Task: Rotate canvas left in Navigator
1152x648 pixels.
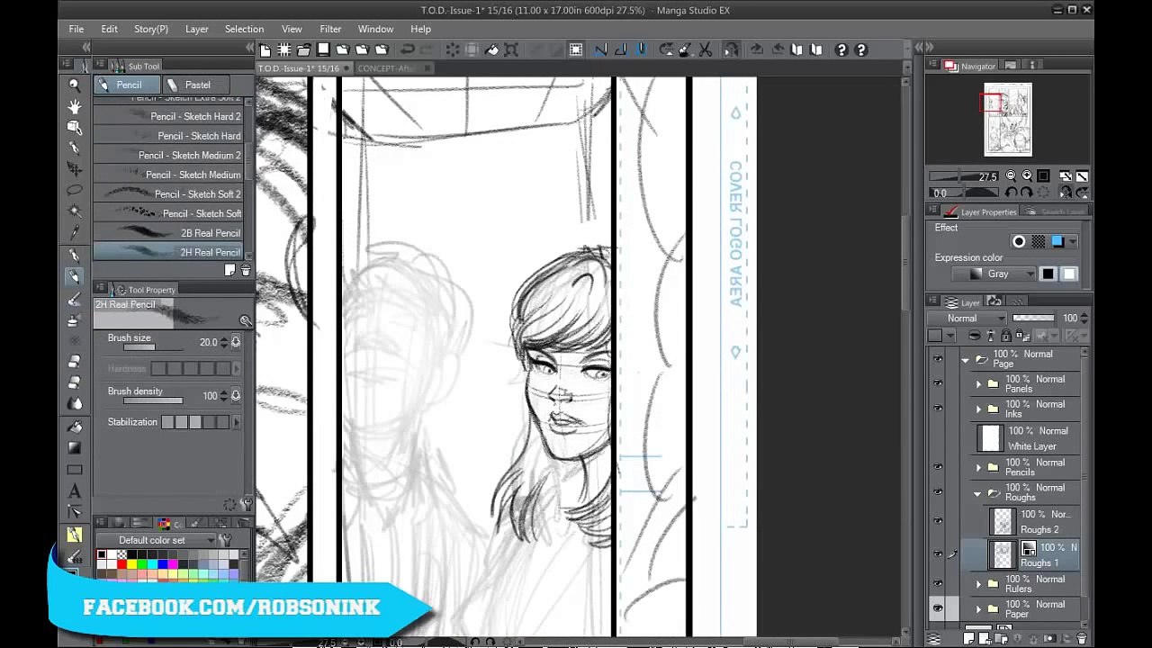Action: [x=1011, y=193]
